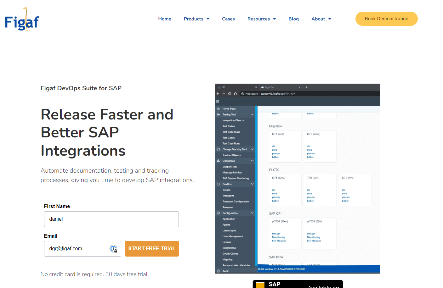This screenshot has width=443, height=288.
Task: Open the Resources dropdown menu
Action: [262, 19]
